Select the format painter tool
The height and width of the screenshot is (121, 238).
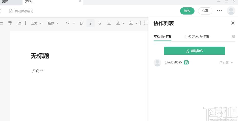coord(10,23)
